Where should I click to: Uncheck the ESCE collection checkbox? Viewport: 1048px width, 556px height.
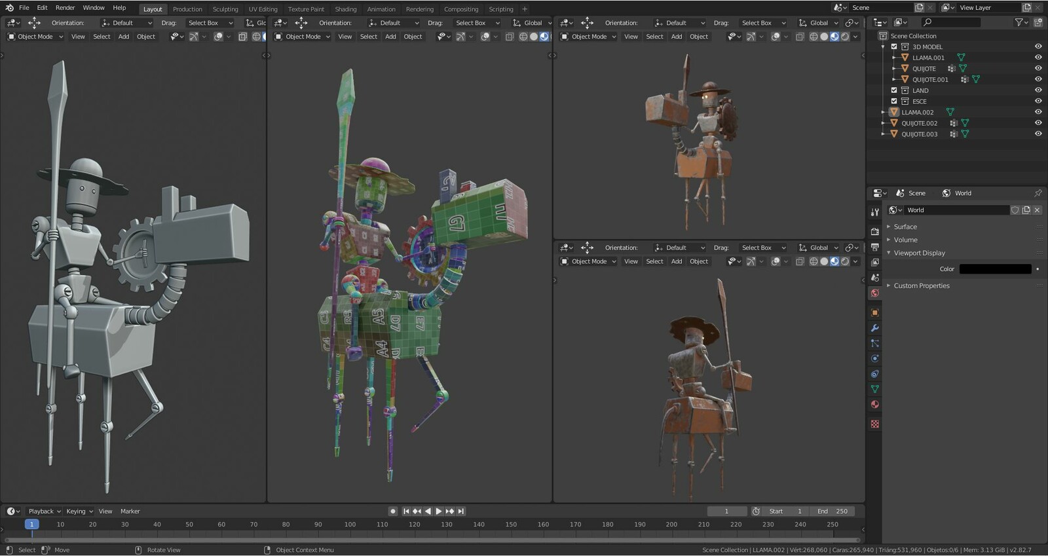tap(894, 102)
